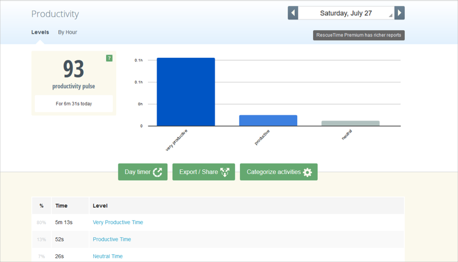458x262 pixels.
Task: Click the Time column header
Action: (x=61, y=206)
